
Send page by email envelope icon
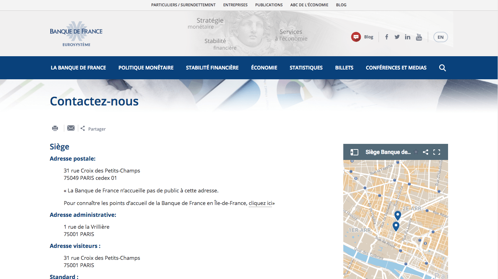coord(71,128)
